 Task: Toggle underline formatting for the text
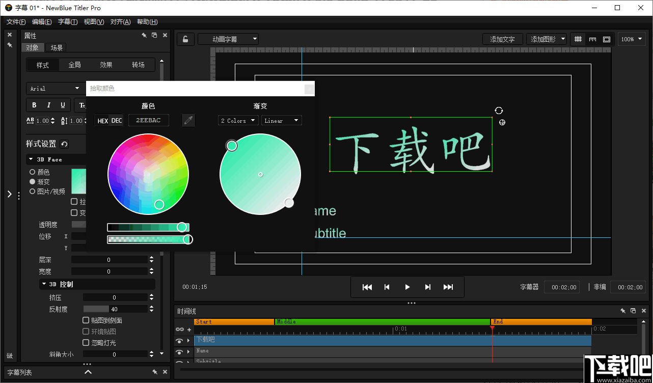click(62, 105)
